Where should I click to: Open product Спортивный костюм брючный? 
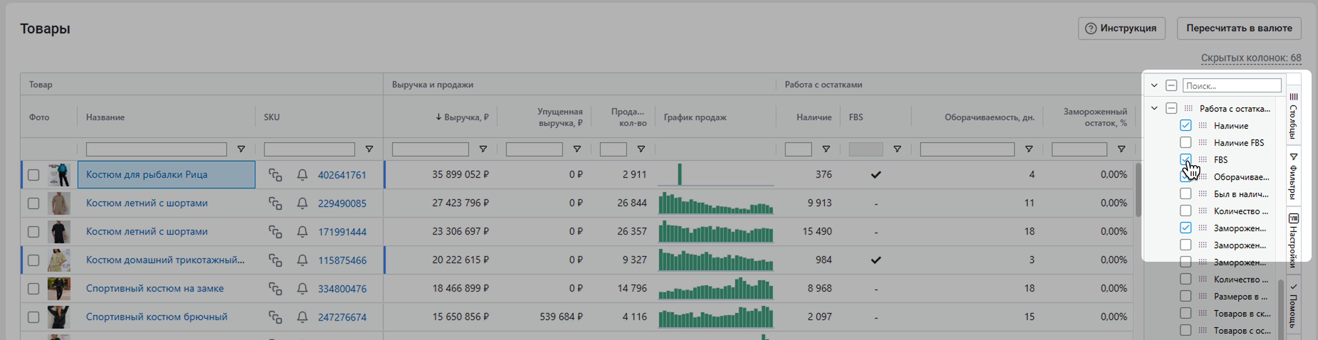157,317
